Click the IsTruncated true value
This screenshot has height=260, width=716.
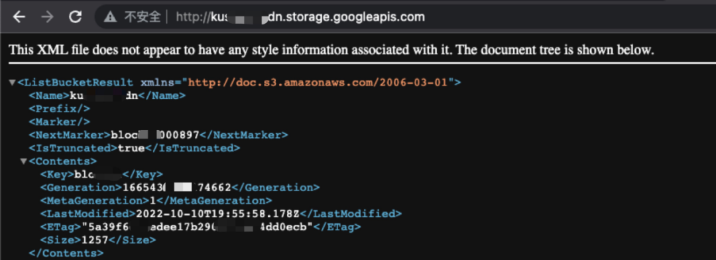(x=131, y=148)
